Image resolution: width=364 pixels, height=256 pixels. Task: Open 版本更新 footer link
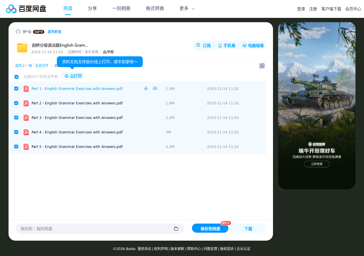click(x=177, y=249)
